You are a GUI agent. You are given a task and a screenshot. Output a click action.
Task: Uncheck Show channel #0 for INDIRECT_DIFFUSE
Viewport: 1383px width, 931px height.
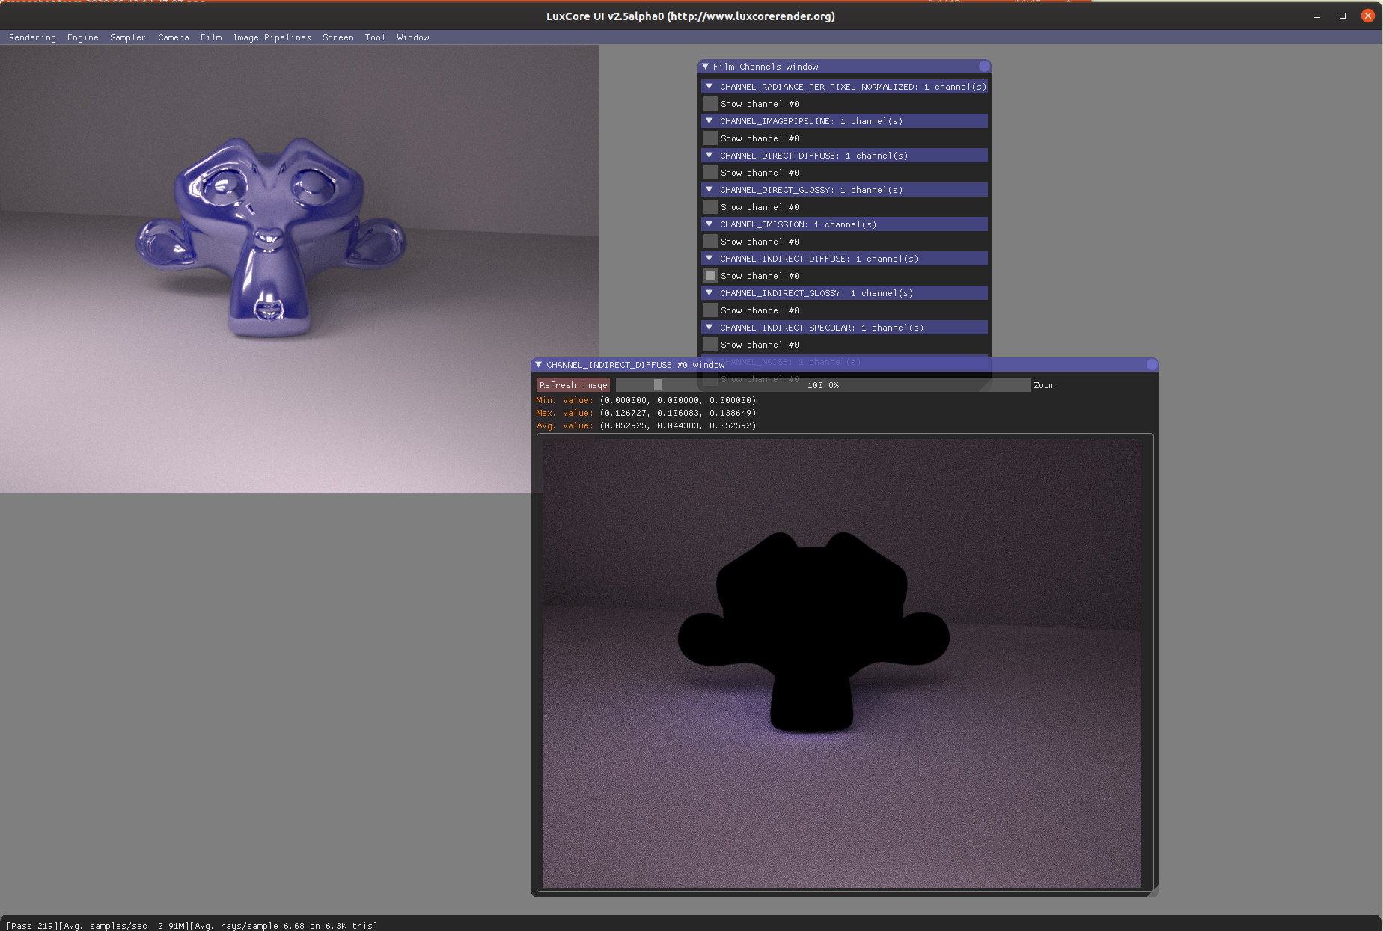711,276
